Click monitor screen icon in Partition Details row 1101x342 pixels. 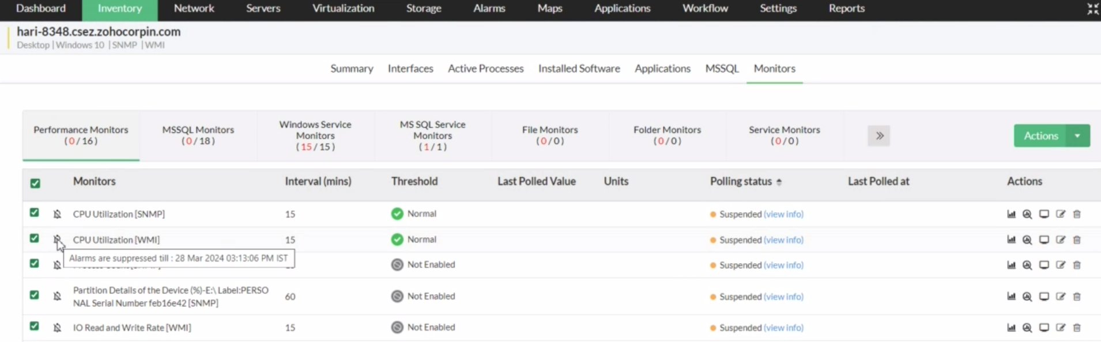[1044, 297]
